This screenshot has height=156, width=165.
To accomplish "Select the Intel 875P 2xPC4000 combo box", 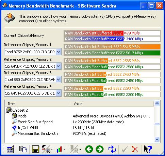I will tap(33, 52).
